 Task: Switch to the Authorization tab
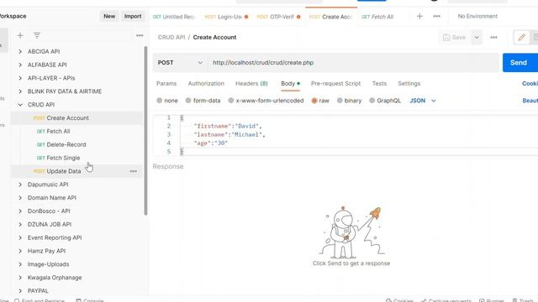coord(206,84)
